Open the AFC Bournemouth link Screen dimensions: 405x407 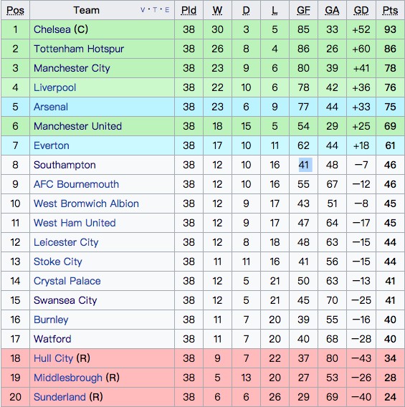coord(76,184)
